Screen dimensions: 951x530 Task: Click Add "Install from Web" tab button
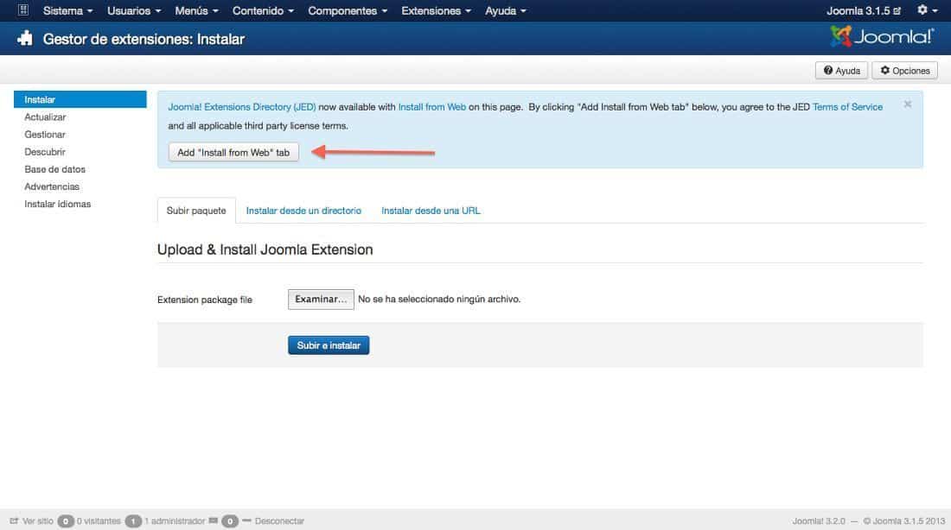click(233, 153)
